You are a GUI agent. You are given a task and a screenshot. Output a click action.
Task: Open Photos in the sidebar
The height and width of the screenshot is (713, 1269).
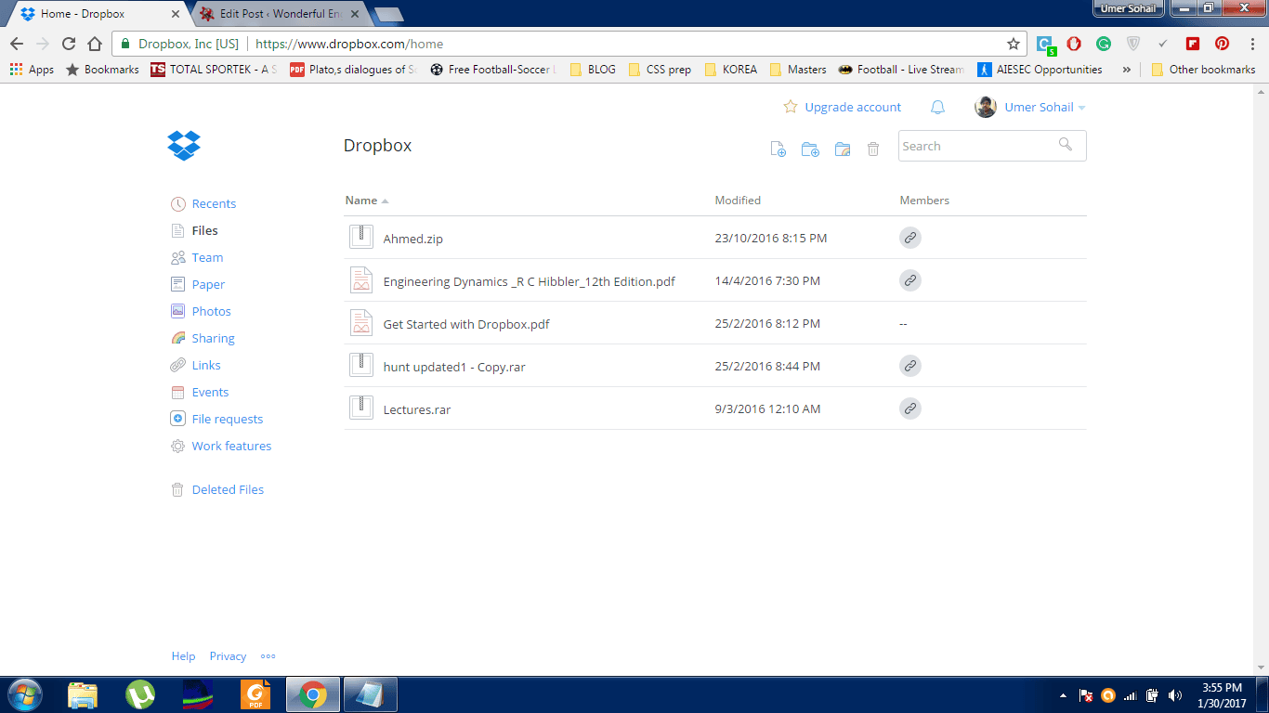211,312
